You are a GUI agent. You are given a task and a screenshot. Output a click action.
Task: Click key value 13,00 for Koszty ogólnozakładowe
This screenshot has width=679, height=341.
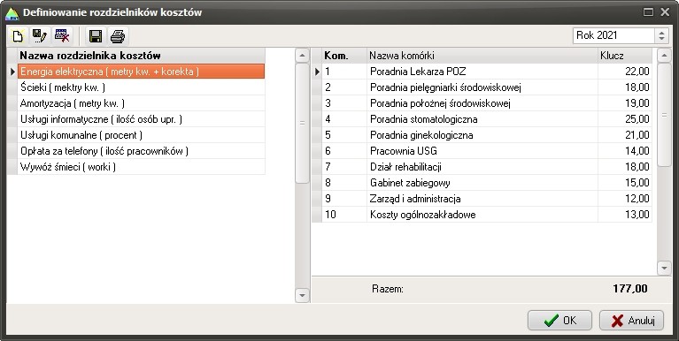click(x=624, y=215)
